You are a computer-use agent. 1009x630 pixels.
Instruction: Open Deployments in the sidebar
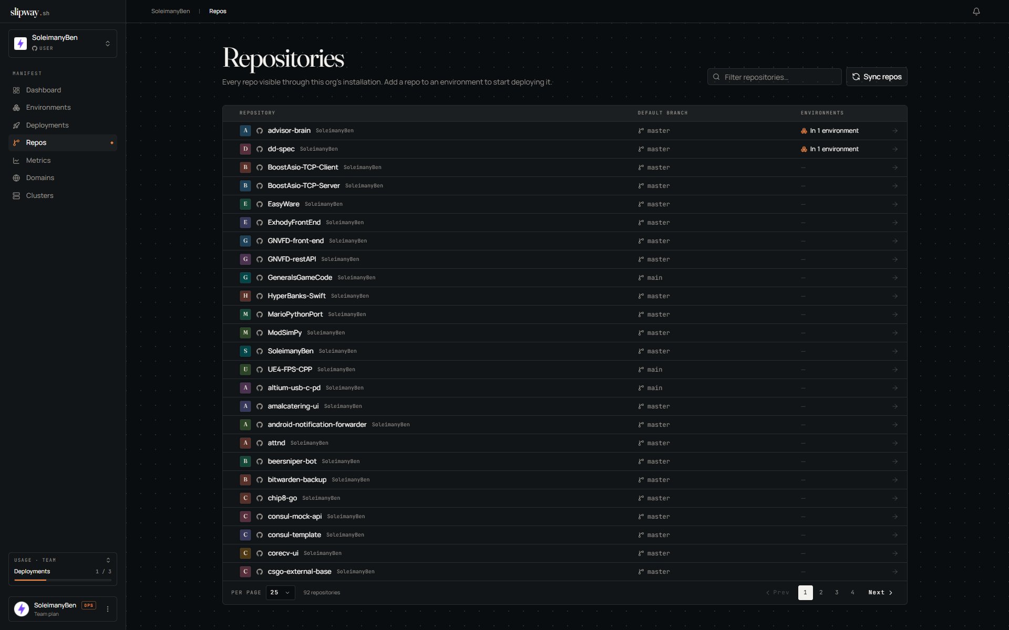coord(63,125)
